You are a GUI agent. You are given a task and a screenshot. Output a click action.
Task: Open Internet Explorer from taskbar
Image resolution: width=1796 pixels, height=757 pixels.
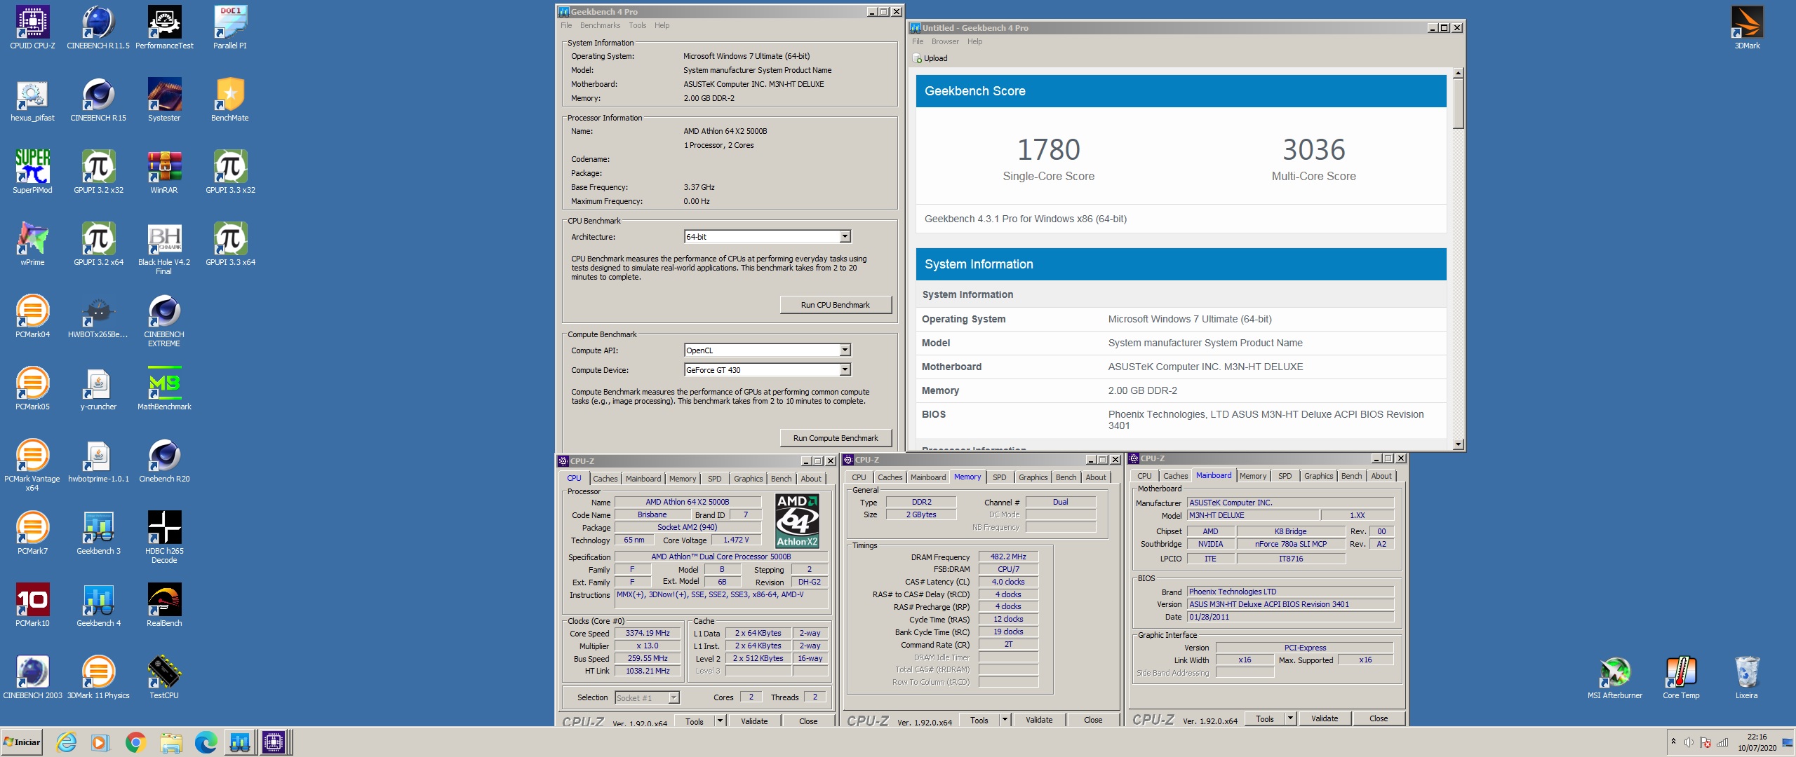click(67, 742)
